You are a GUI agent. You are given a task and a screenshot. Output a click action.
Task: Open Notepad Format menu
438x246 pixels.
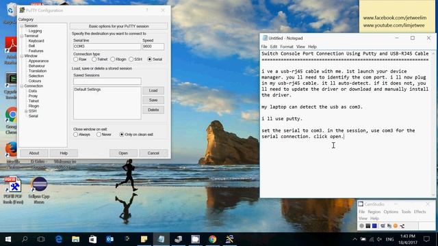point(287,46)
